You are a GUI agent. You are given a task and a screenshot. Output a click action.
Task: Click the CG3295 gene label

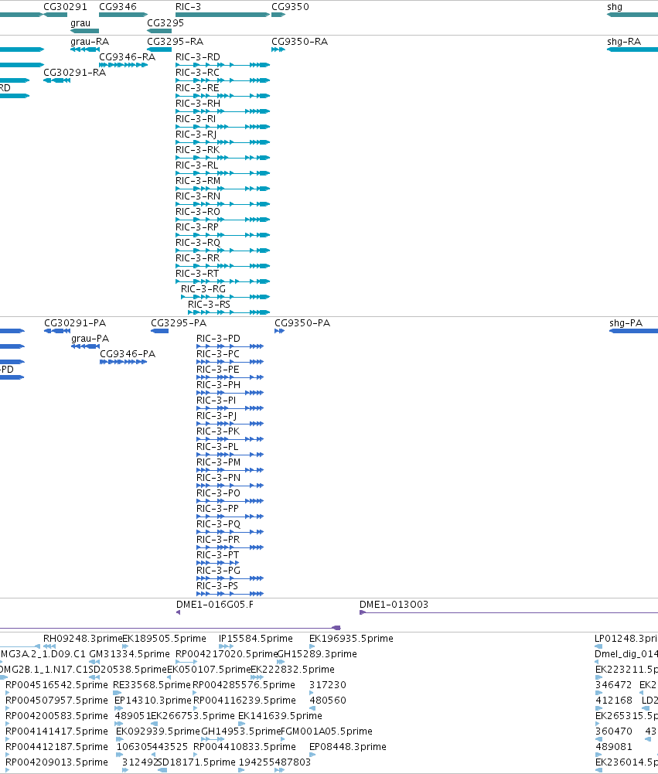[x=165, y=23]
